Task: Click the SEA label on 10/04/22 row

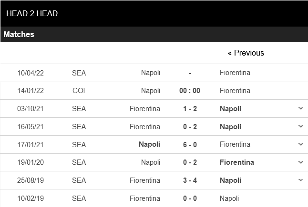Action: pos(79,73)
